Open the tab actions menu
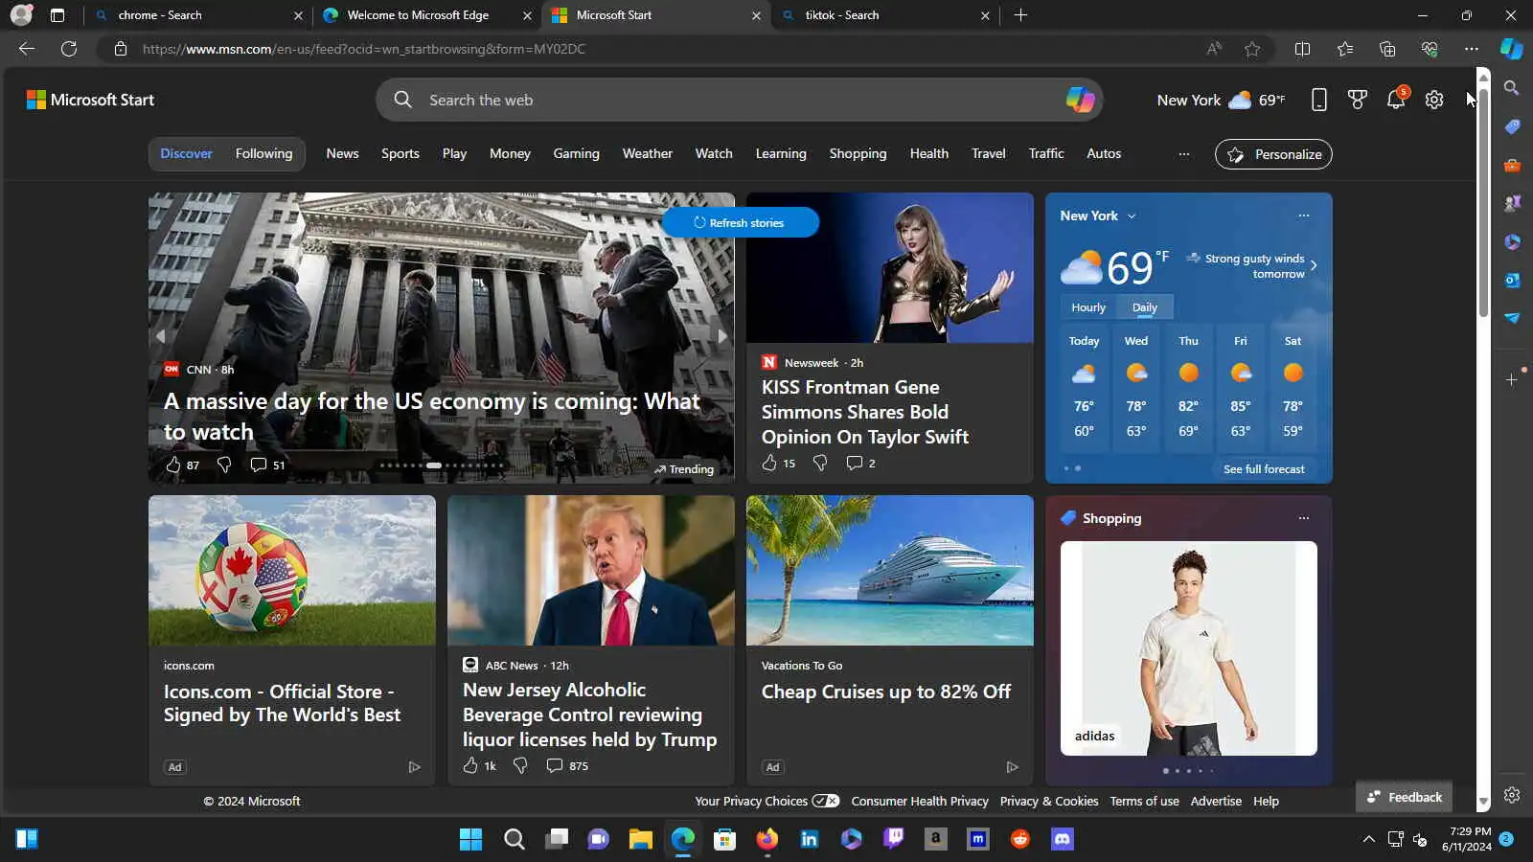 [57, 15]
